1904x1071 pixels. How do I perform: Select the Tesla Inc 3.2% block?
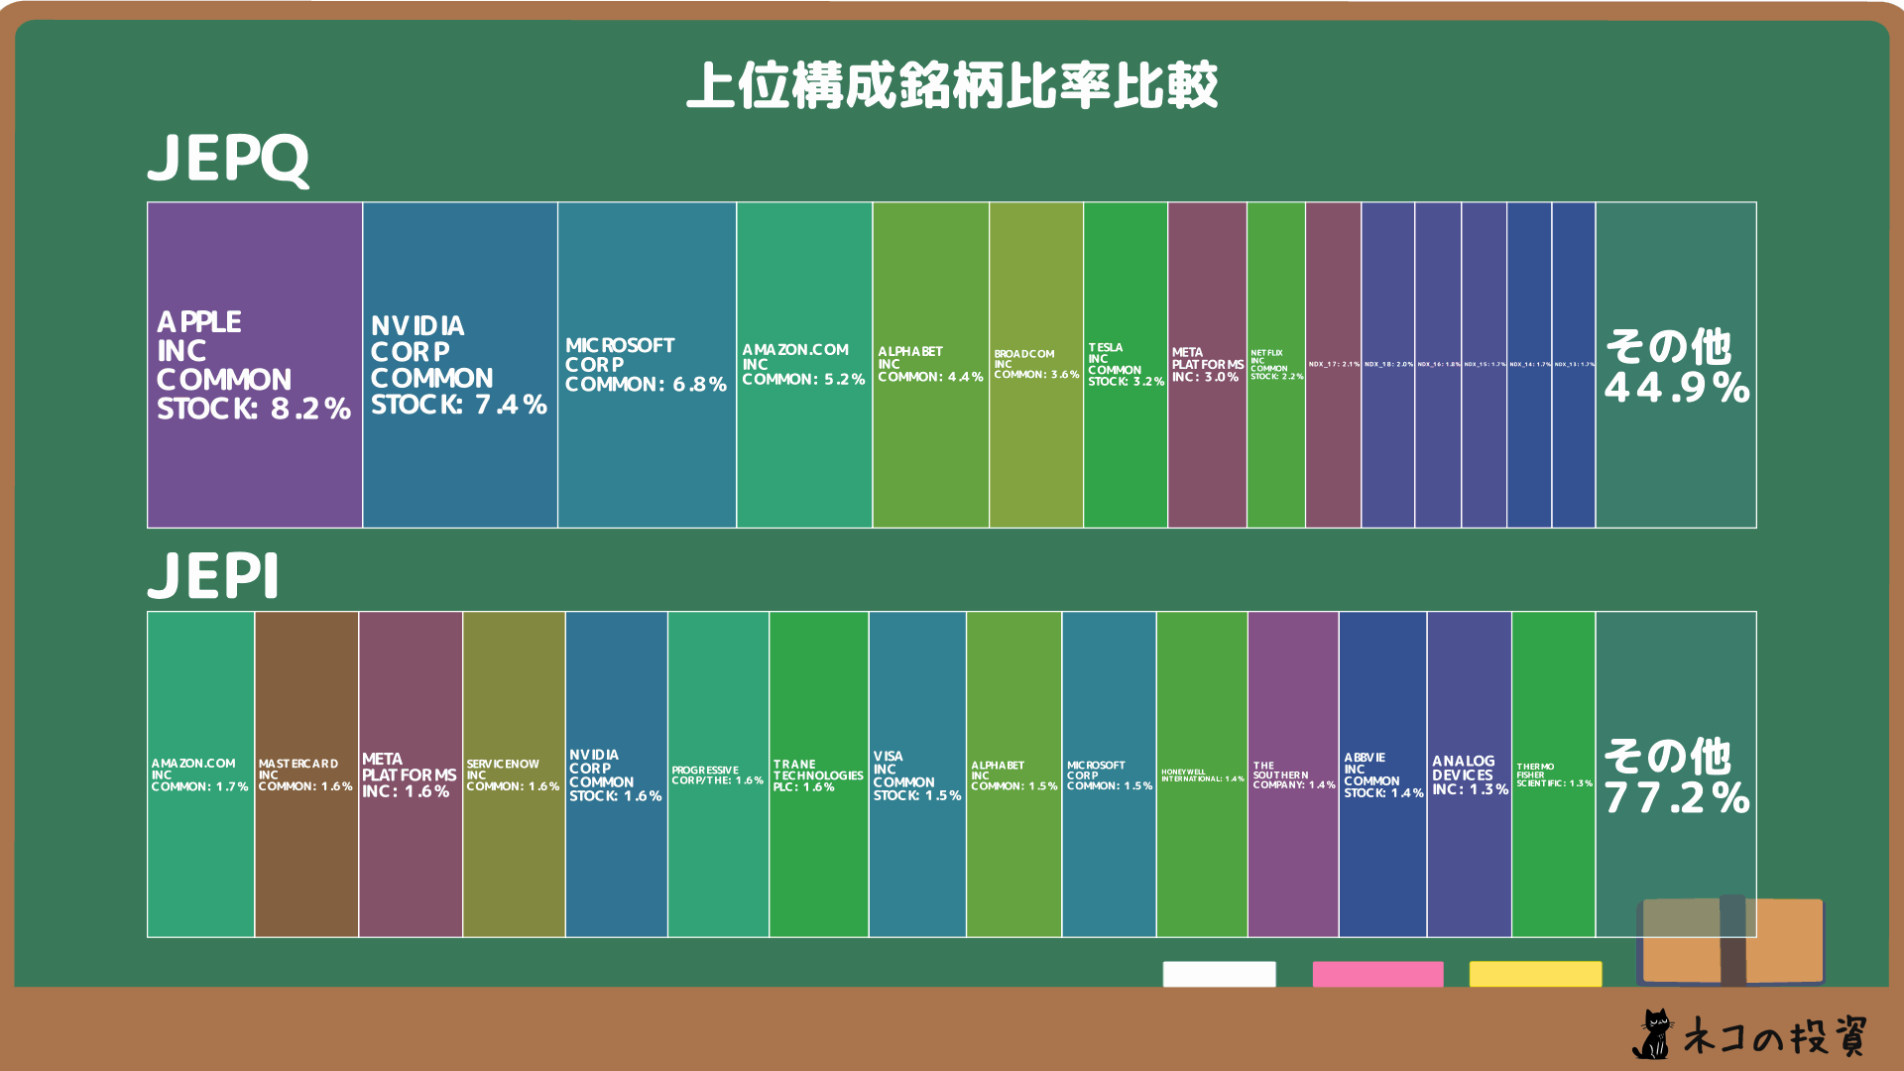click(x=1126, y=365)
